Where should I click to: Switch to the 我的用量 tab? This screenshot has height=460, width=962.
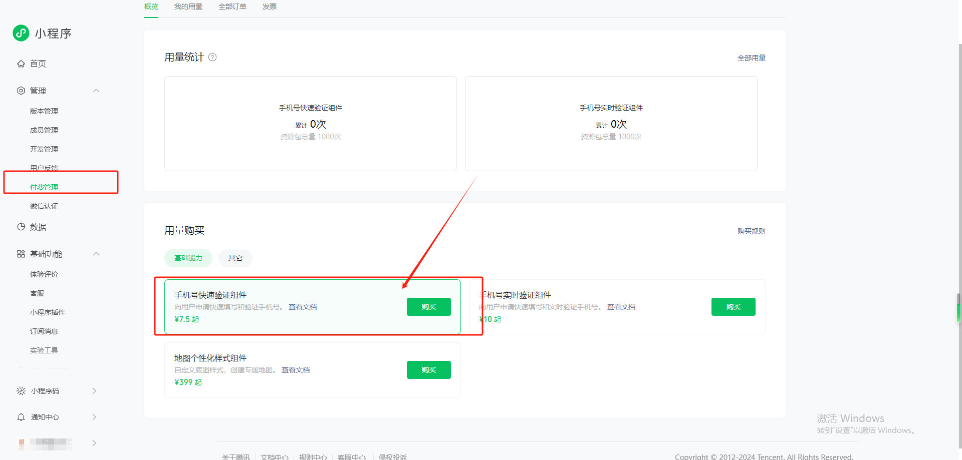point(188,7)
